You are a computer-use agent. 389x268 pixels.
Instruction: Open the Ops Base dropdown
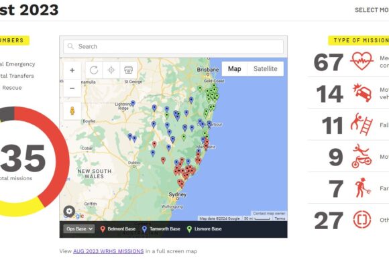(x=79, y=229)
